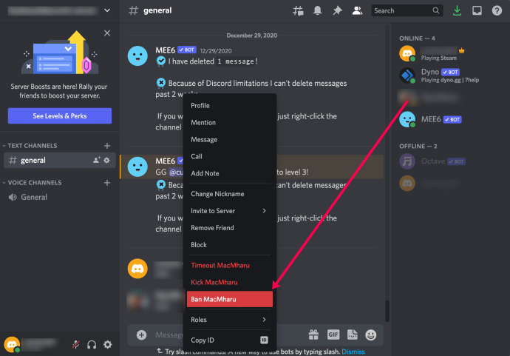Click the chat scrollbar thumb
This screenshot has height=356, width=510.
click(x=387, y=310)
